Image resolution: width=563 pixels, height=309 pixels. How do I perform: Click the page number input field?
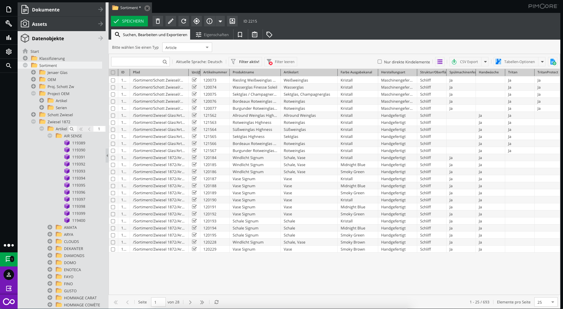(x=158, y=302)
